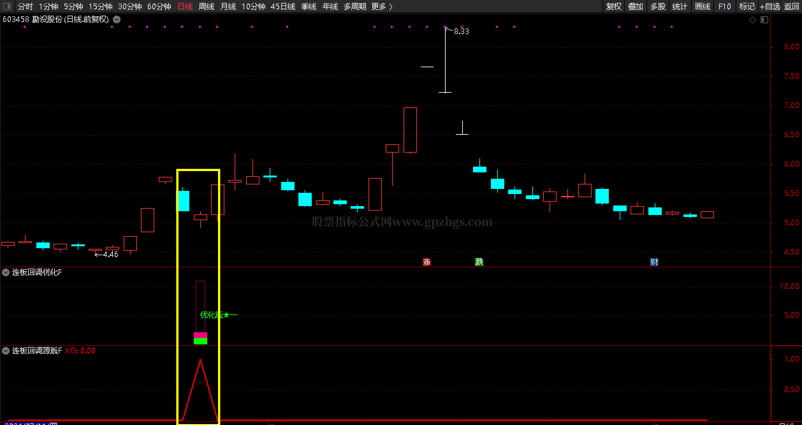
Task: Click the 标记 mark button
Action: click(x=747, y=6)
